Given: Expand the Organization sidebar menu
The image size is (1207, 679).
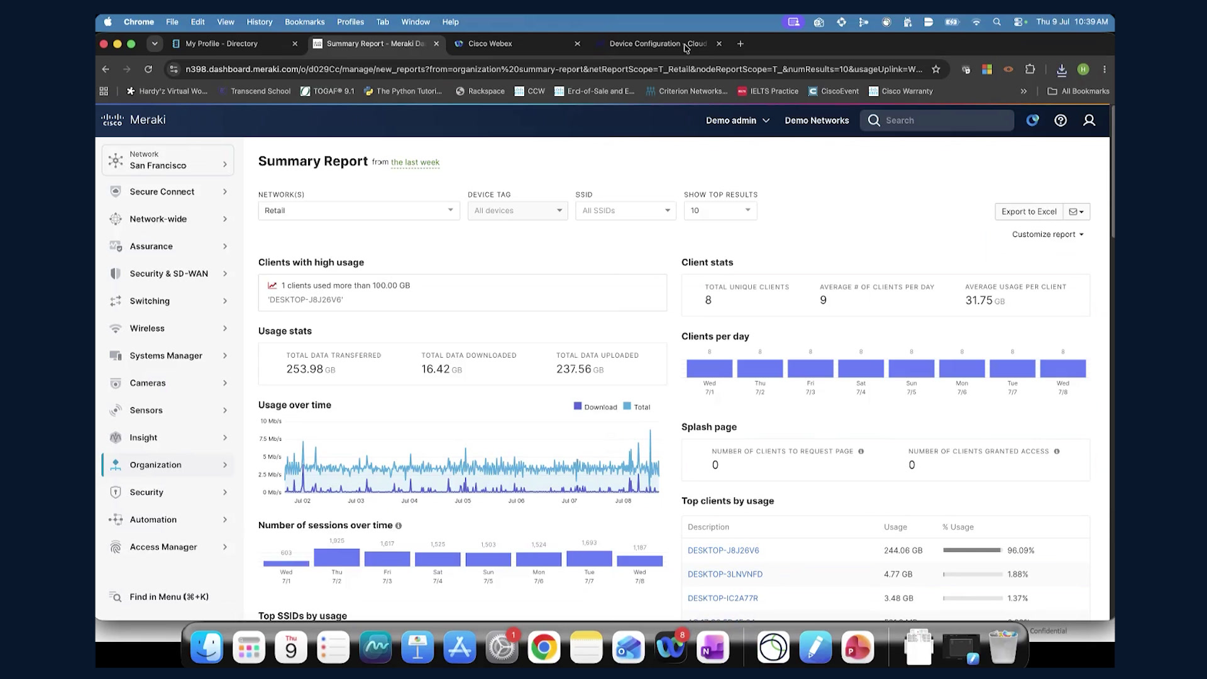Looking at the screenshot, I should (168, 465).
